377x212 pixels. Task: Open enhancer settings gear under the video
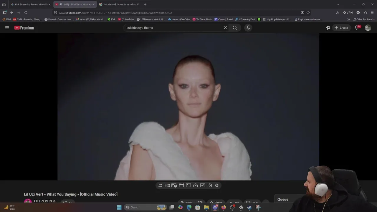217,185
